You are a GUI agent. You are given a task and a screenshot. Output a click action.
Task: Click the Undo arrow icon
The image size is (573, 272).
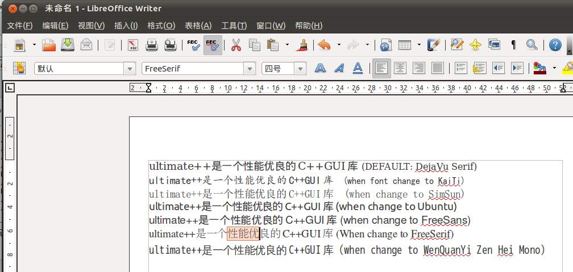(x=324, y=45)
